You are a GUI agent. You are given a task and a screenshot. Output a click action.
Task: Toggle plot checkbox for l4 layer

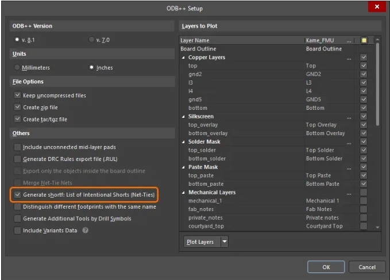click(x=364, y=91)
